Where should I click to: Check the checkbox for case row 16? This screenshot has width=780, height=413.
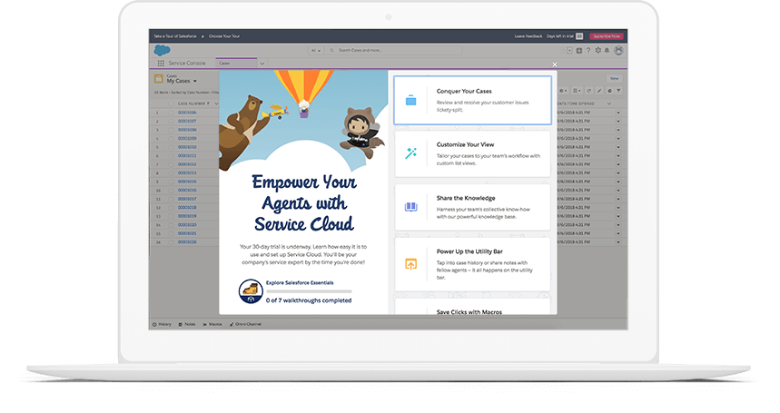coord(169,243)
